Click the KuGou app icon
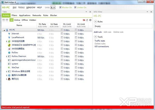 pos(9,53)
